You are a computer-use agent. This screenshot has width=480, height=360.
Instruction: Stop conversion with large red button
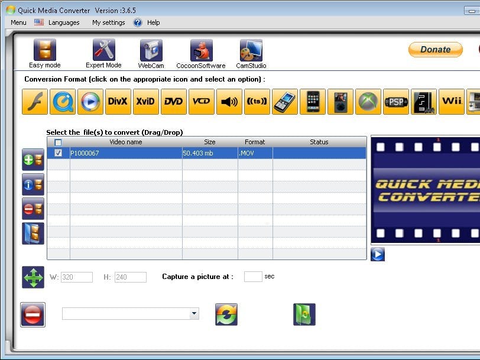(33, 314)
